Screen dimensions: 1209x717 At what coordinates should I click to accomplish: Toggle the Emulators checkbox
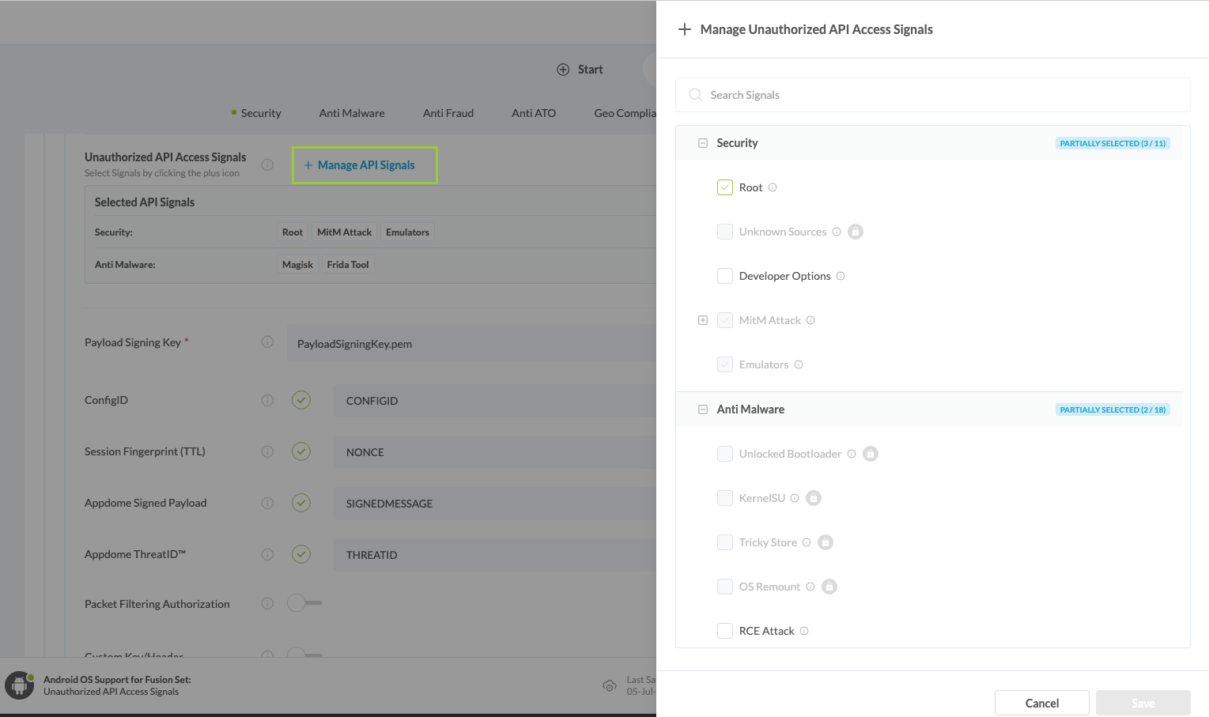coord(725,364)
